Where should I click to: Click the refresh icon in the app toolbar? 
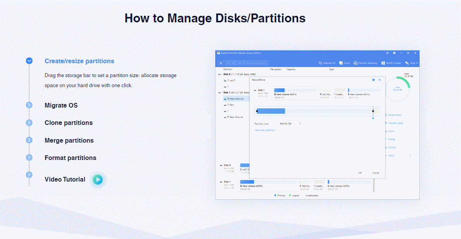[221, 63]
